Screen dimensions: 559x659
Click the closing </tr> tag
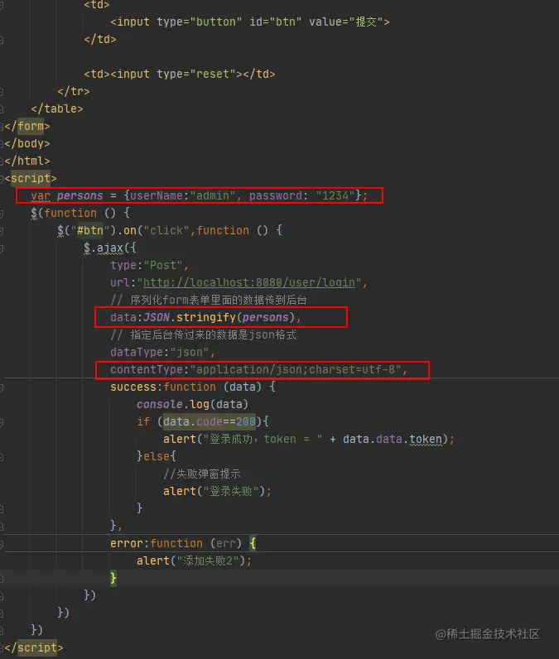click(74, 91)
